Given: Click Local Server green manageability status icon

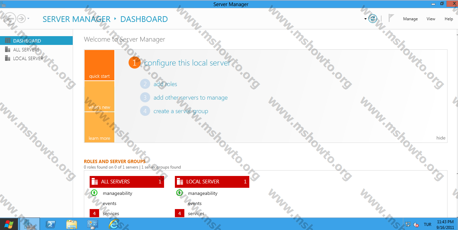Looking at the screenshot, I should point(180,193).
